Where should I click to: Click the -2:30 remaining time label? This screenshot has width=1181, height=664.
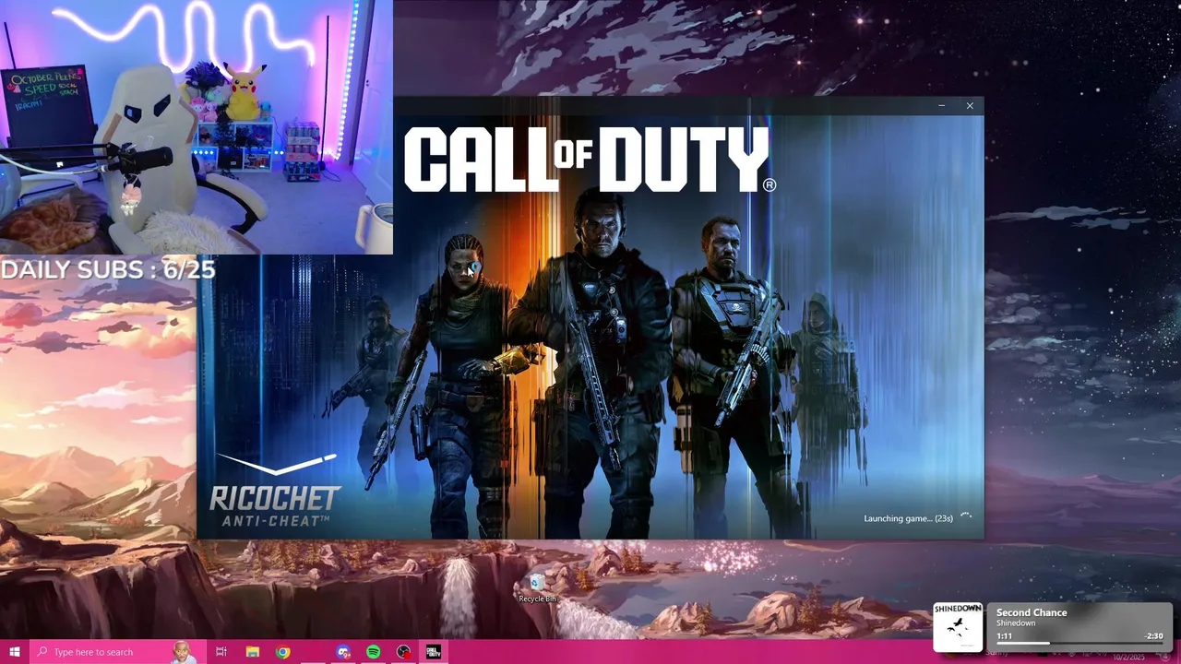(1153, 636)
